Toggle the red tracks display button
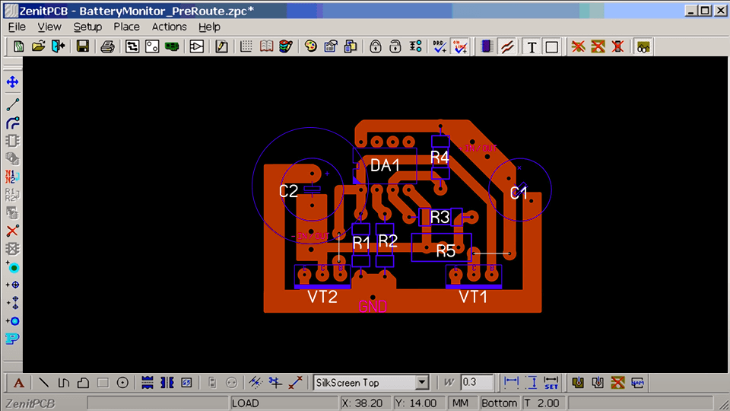This screenshot has height=411, width=730. click(506, 46)
